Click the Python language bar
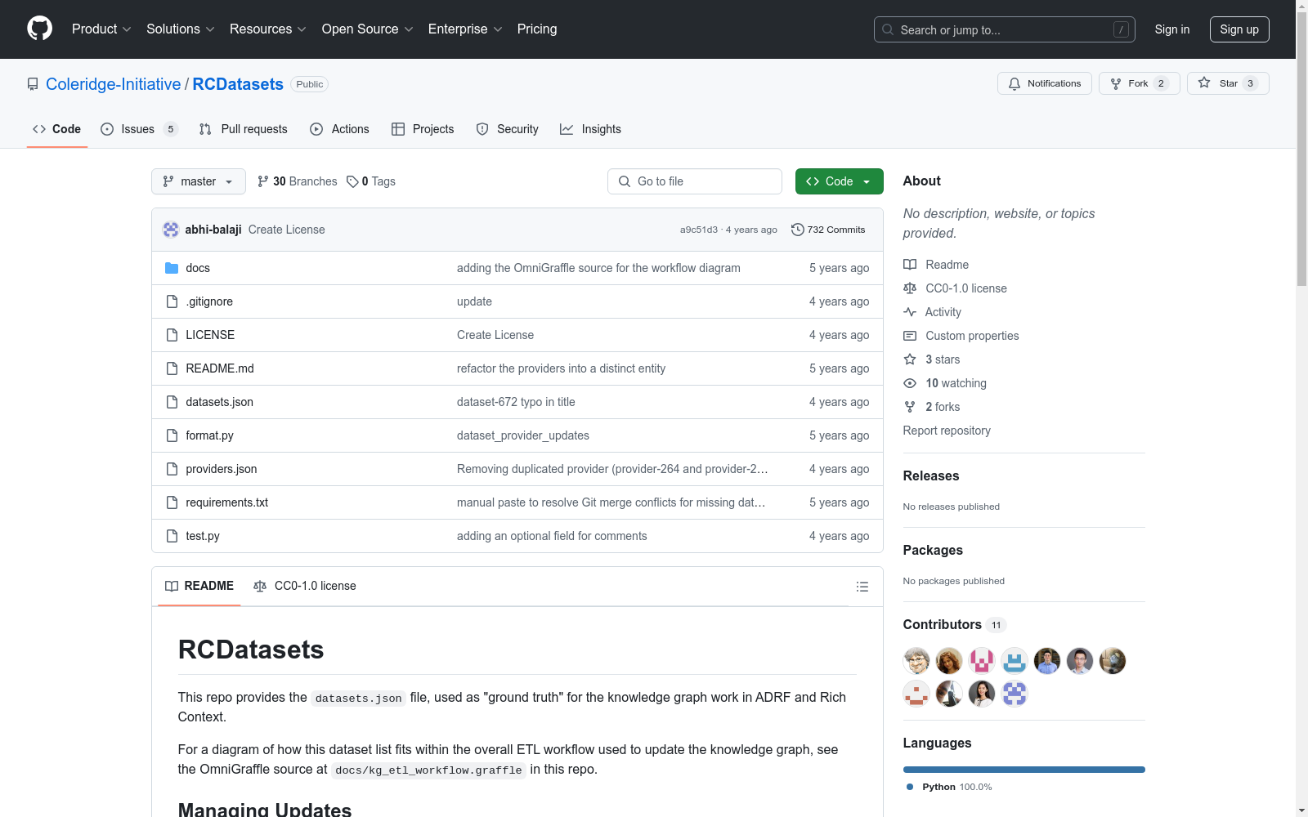Image resolution: width=1308 pixels, height=817 pixels. tap(1024, 770)
